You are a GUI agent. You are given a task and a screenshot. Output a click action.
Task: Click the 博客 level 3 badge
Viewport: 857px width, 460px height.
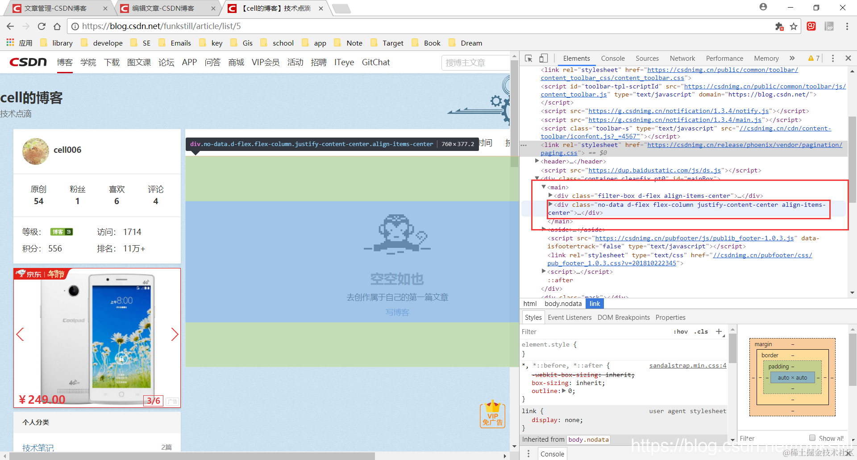(62, 232)
